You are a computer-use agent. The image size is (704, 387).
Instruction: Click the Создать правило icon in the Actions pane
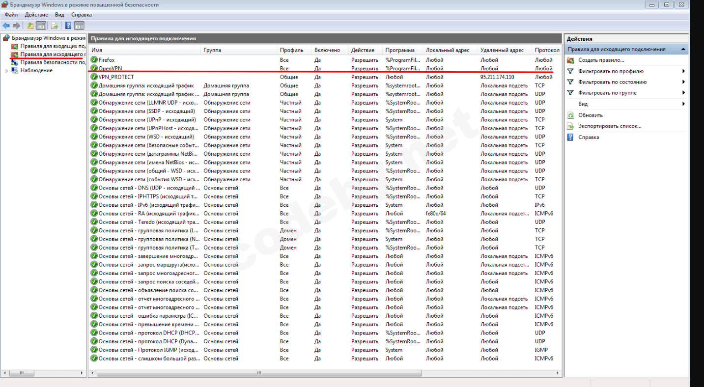click(570, 60)
